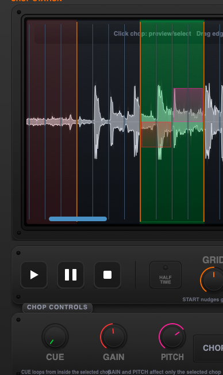Click the 'Click chop: preview/select' hint text
The height and width of the screenshot is (375, 223).
click(152, 33)
